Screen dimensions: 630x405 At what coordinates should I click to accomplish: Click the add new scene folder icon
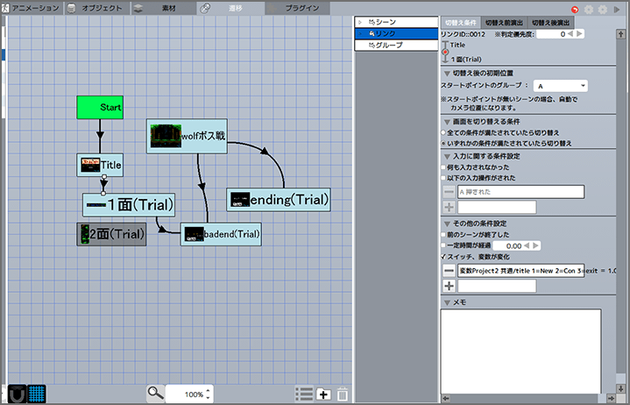click(x=323, y=394)
